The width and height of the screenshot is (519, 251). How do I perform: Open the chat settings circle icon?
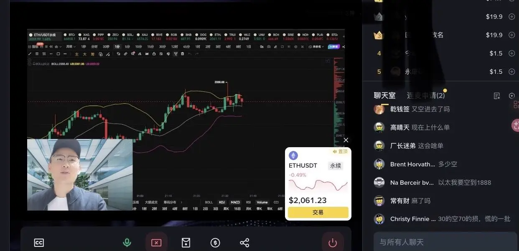click(x=512, y=96)
